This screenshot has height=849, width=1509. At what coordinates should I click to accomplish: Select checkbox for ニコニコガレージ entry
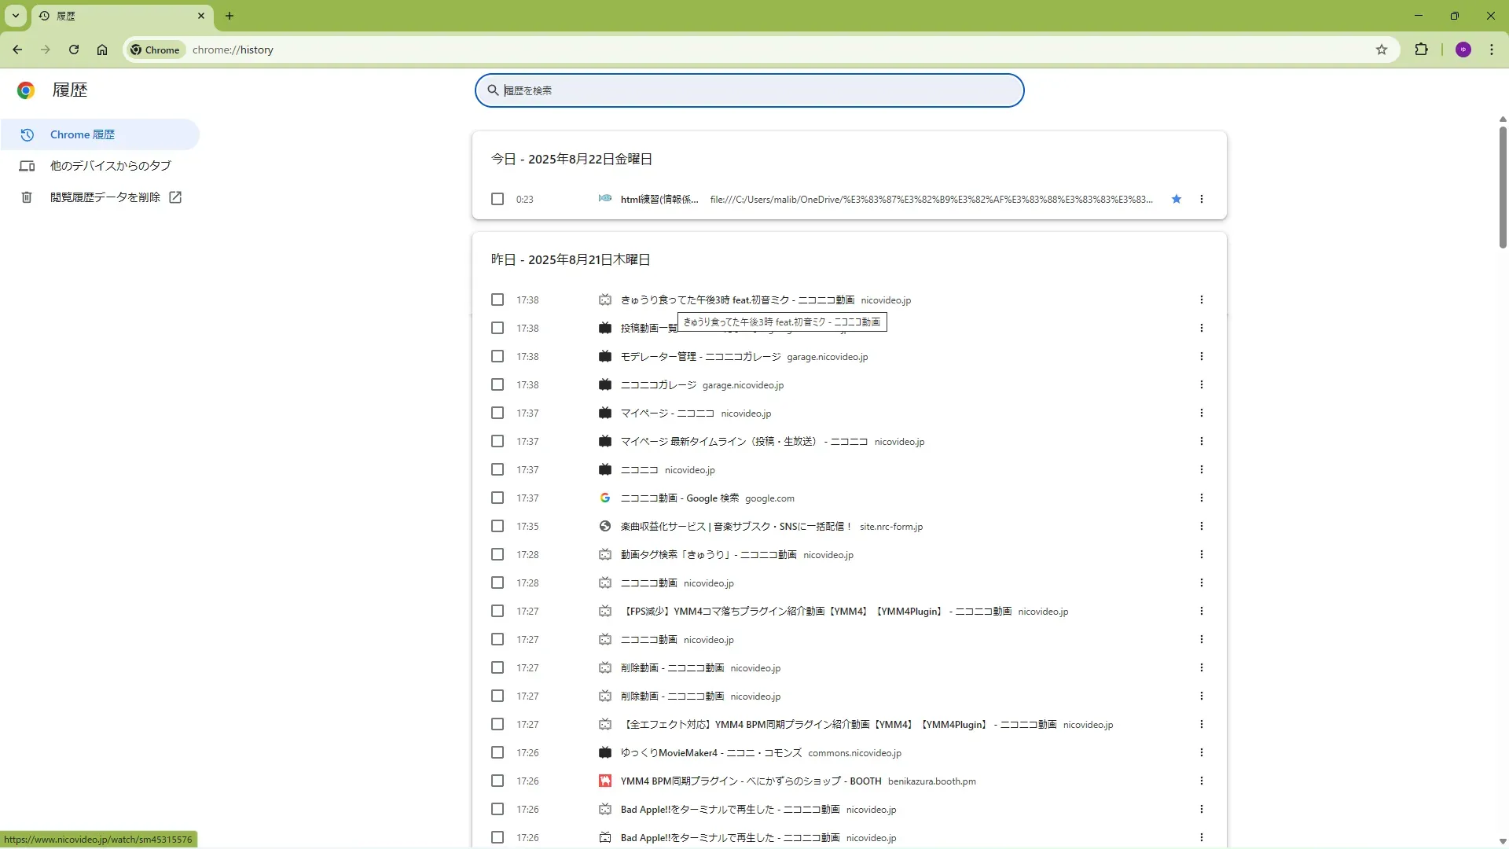coord(497,384)
